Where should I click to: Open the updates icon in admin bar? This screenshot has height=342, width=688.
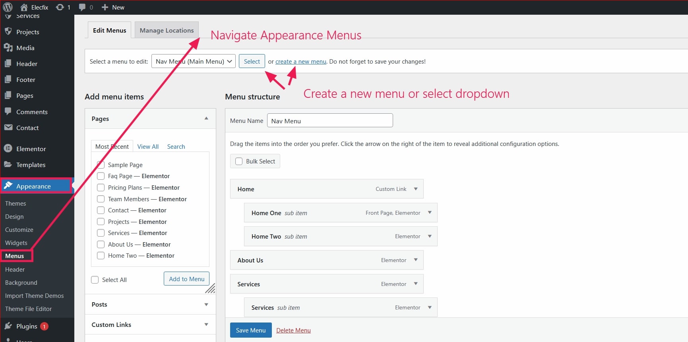(60, 7)
